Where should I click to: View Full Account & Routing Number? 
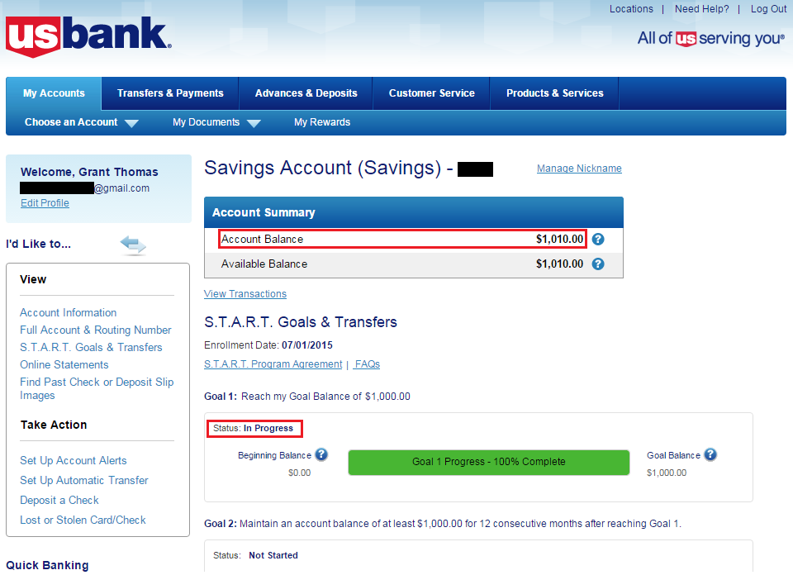coord(96,330)
